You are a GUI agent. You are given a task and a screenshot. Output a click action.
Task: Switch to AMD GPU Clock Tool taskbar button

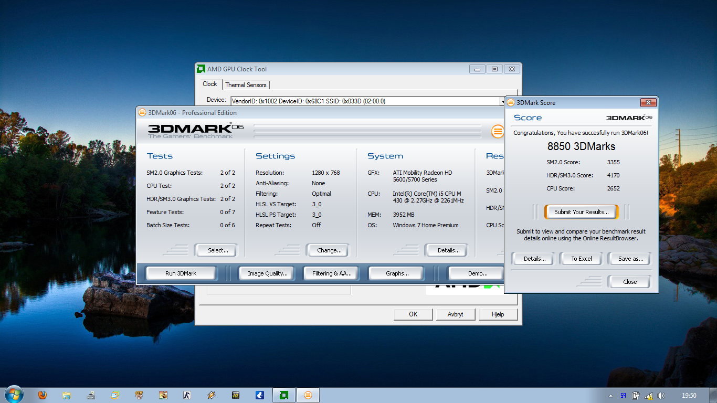(284, 395)
